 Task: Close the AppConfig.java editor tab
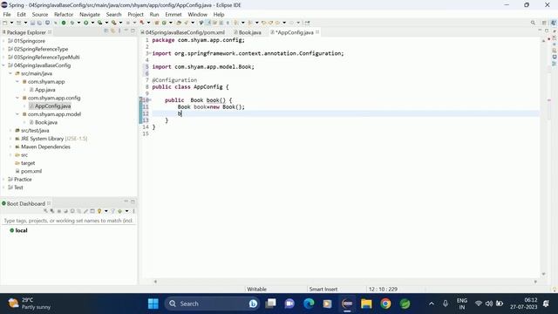(317, 32)
